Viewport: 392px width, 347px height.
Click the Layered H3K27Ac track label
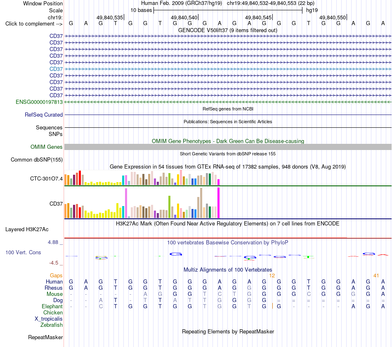click(x=27, y=229)
